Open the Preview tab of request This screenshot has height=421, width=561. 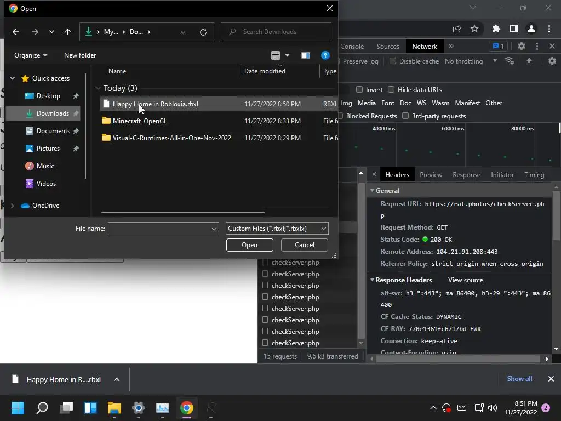[431, 175]
